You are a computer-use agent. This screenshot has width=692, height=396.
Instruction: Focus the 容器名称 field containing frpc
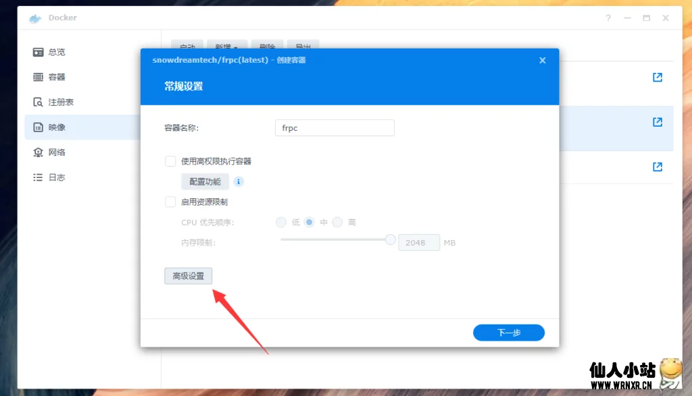(x=335, y=128)
